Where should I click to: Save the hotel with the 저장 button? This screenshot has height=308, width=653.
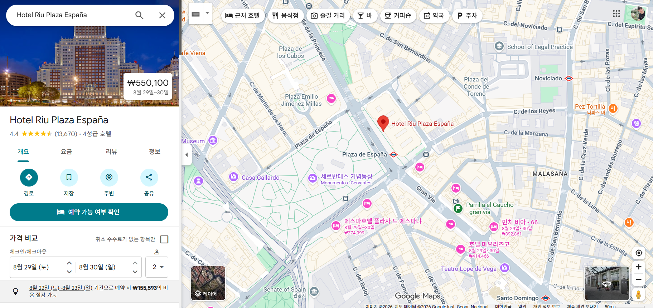tap(69, 178)
